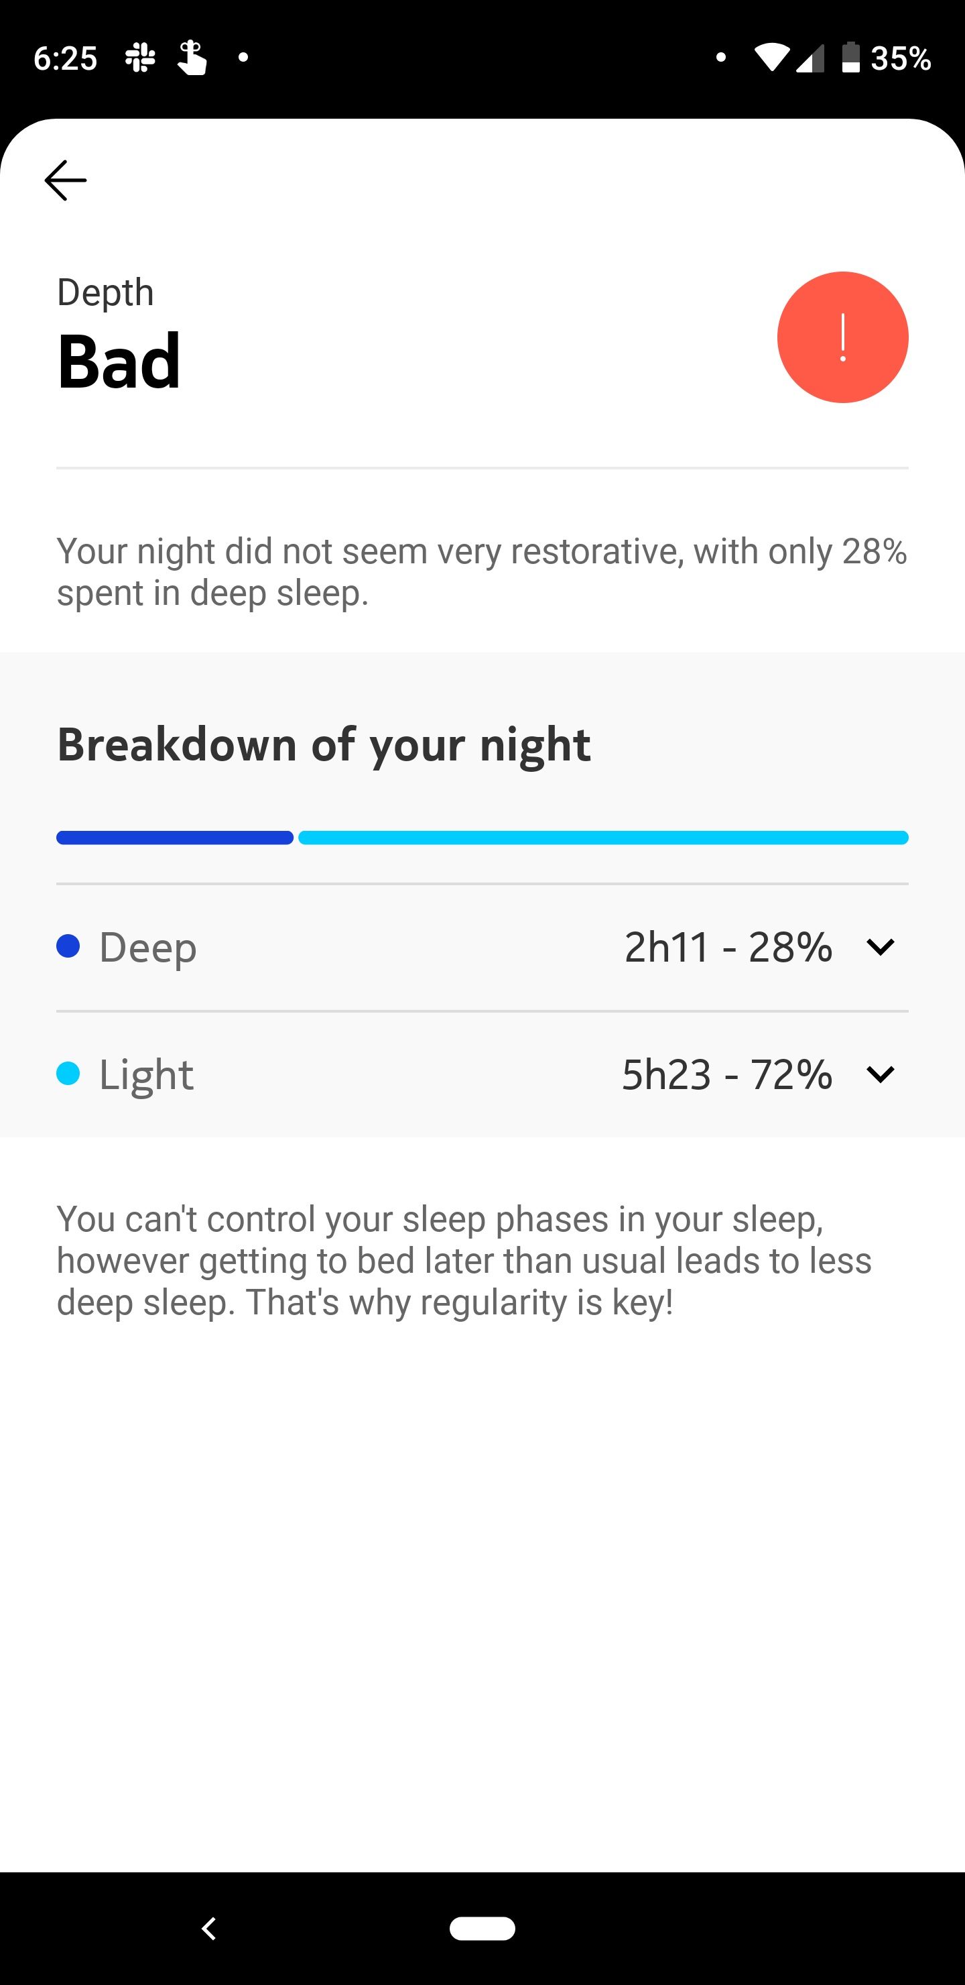The width and height of the screenshot is (965, 1985).
Task: Tap the Slack notification icon in status bar
Action: coord(140,58)
